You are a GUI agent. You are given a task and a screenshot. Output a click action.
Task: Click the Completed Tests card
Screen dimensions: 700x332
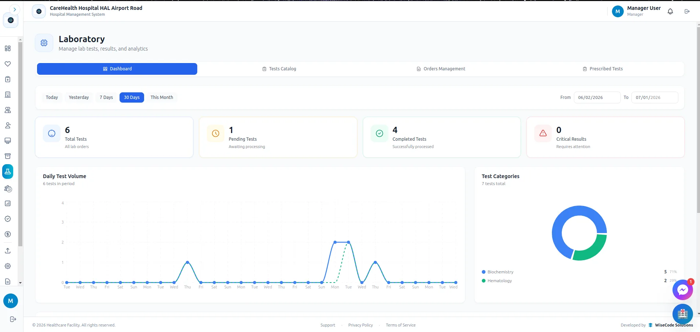coord(442,137)
